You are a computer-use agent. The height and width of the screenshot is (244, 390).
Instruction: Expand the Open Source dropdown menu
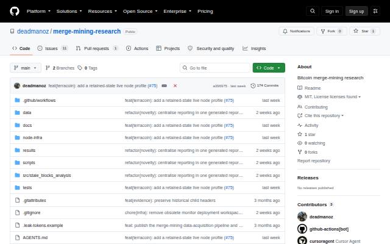(x=140, y=11)
